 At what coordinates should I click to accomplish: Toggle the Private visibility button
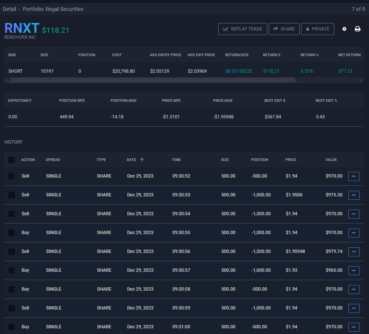tap(317, 29)
